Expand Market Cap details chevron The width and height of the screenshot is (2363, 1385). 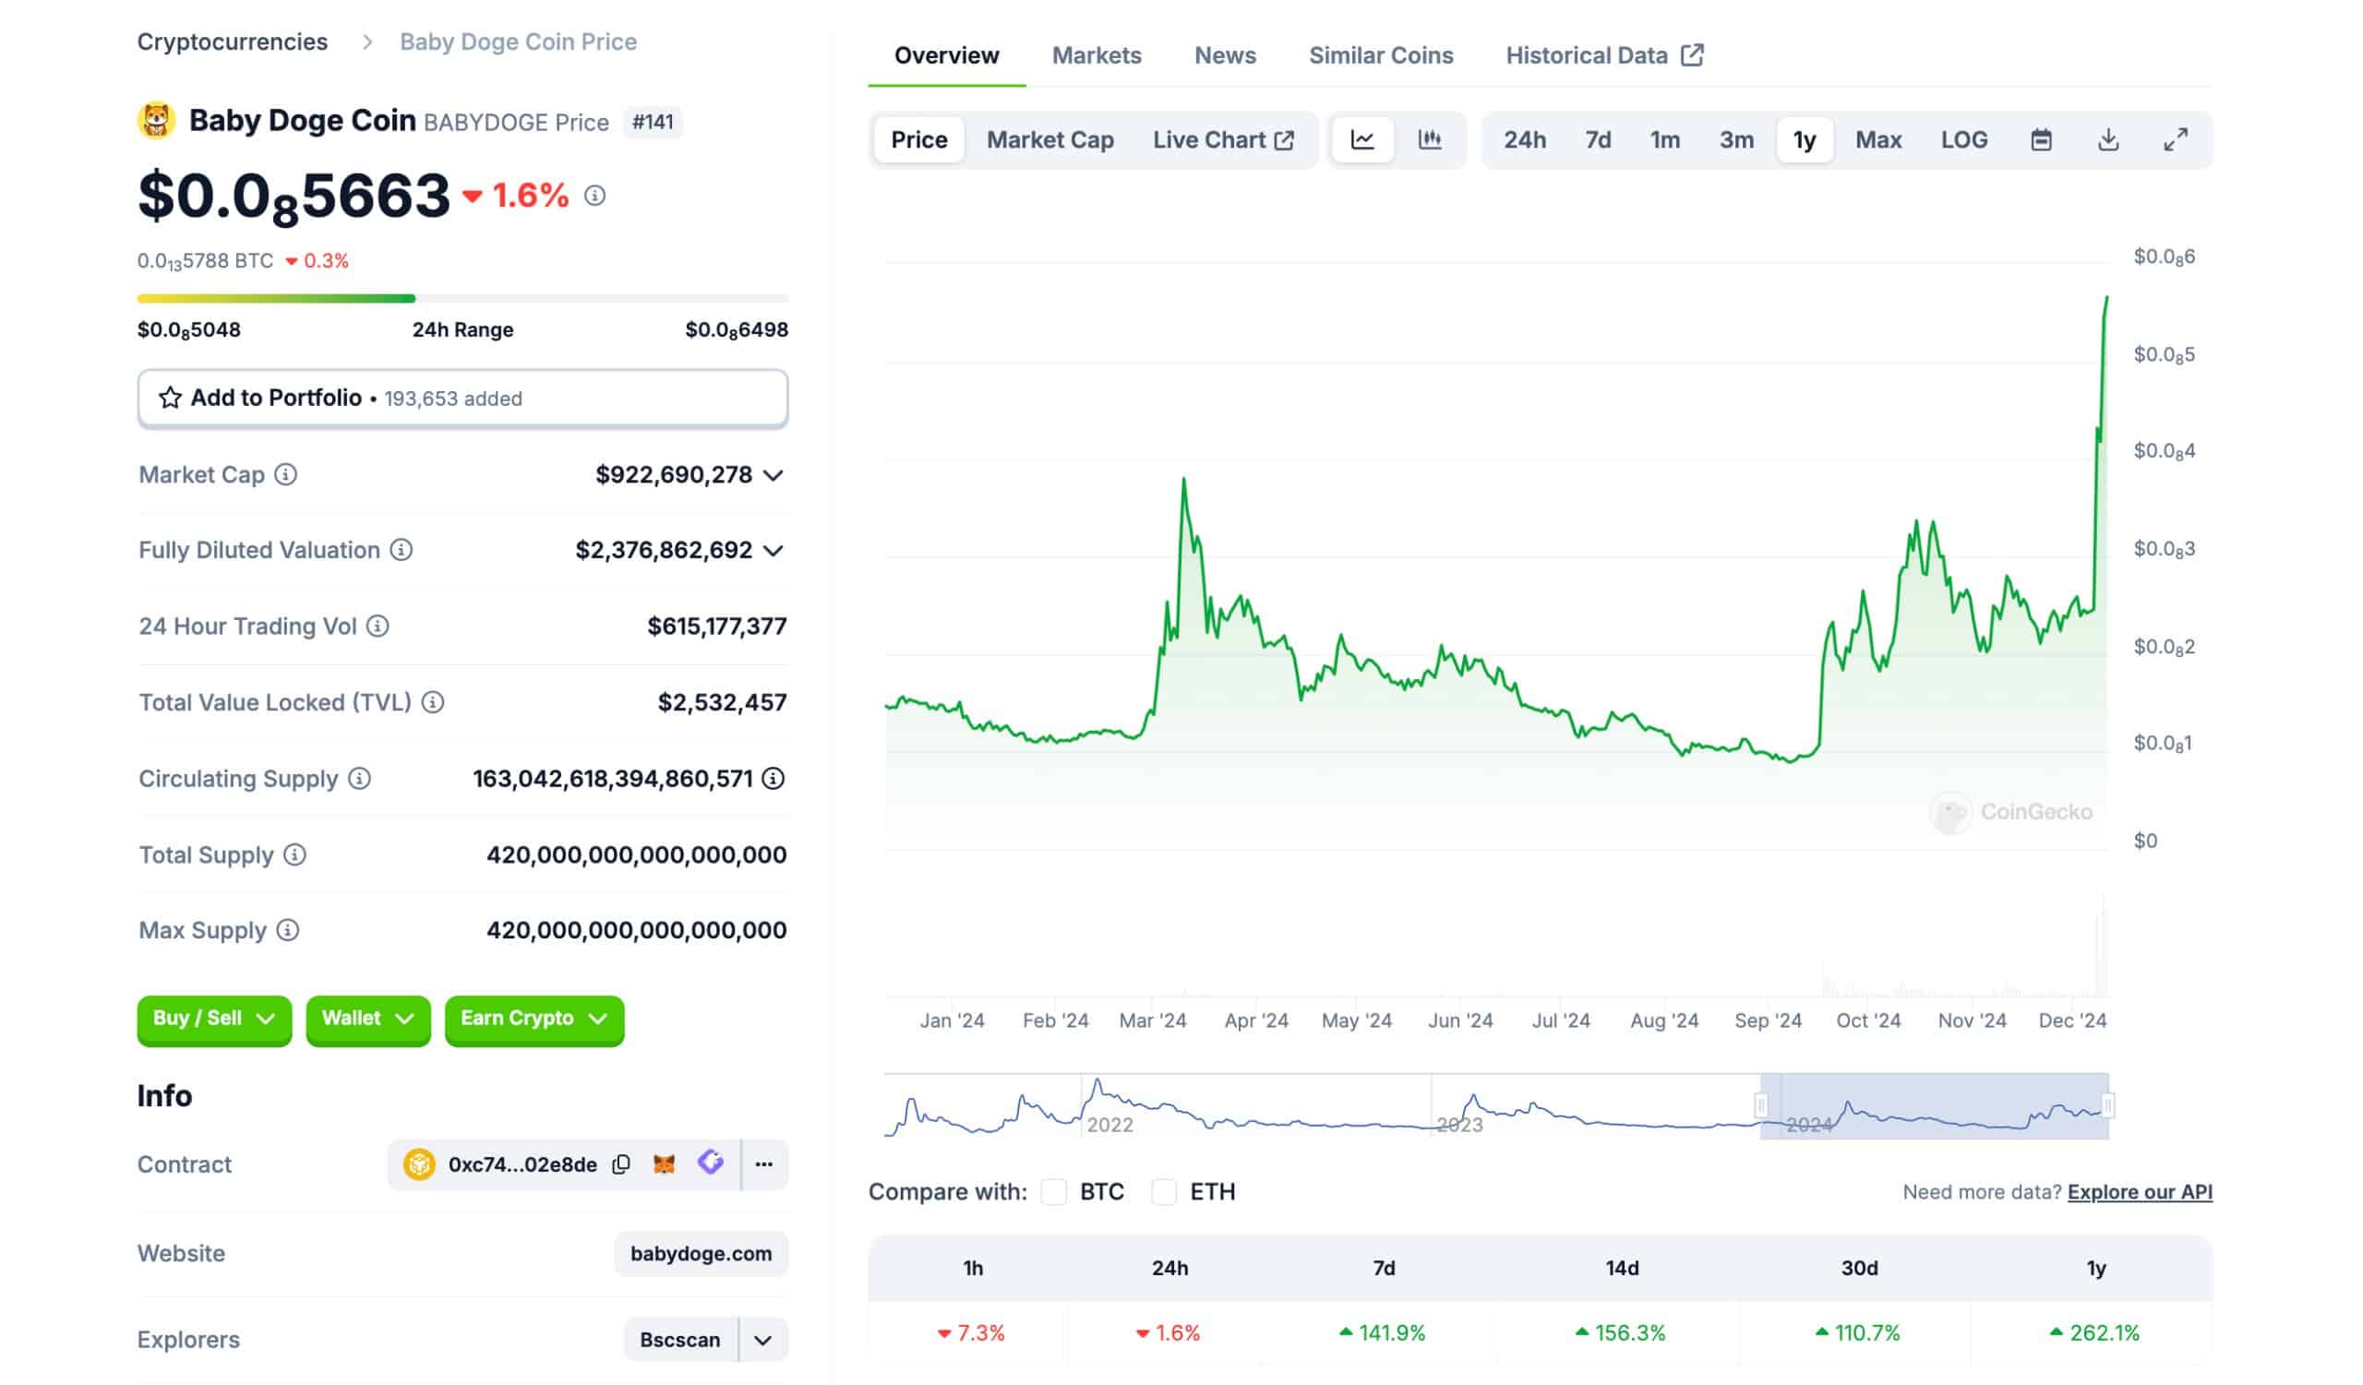click(x=774, y=475)
